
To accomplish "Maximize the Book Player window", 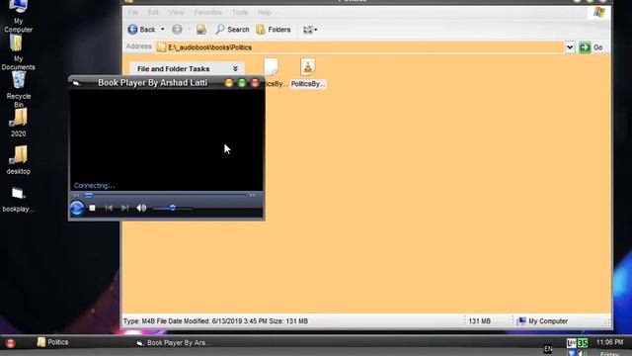I will click(242, 83).
